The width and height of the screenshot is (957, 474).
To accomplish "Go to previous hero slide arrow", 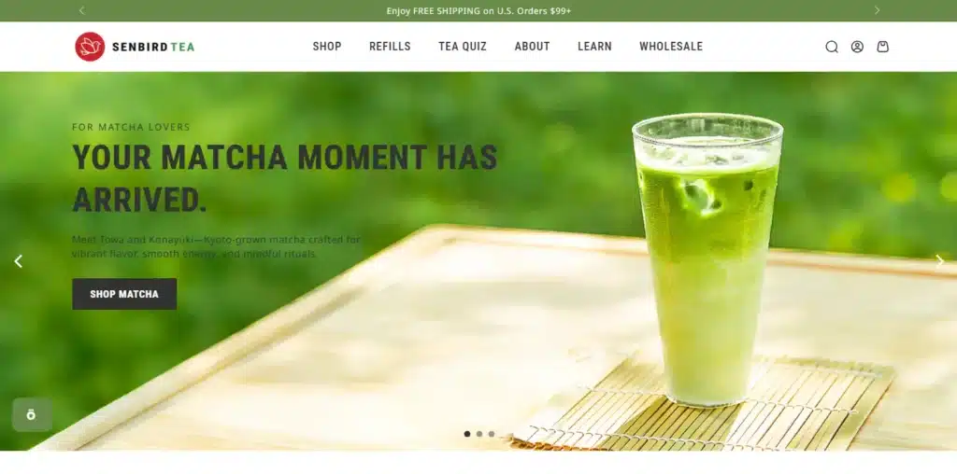I will [19, 261].
